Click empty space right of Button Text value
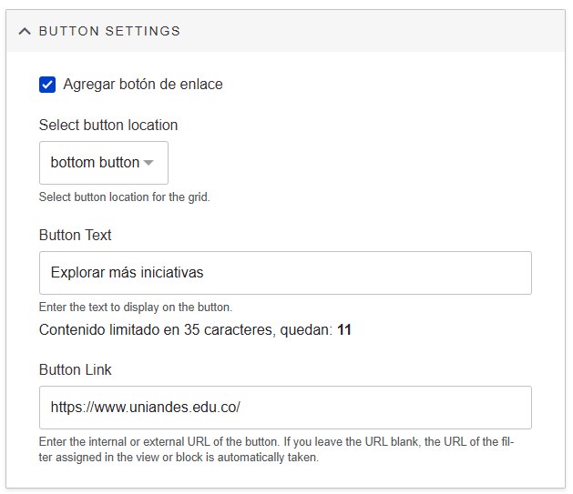This screenshot has width=573, height=494. point(383,273)
